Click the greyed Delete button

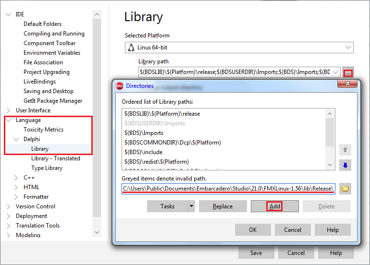327,206
